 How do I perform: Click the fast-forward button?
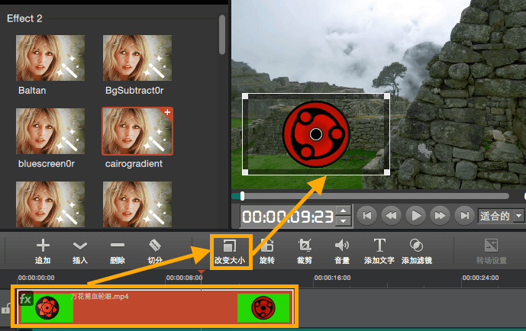[440, 216]
